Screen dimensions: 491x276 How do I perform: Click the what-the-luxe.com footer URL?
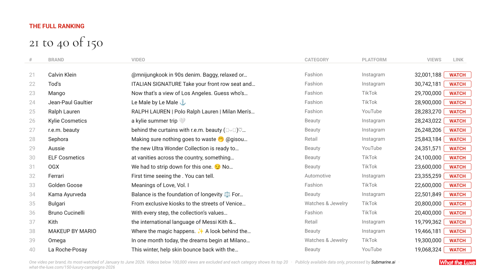point(72,267)
